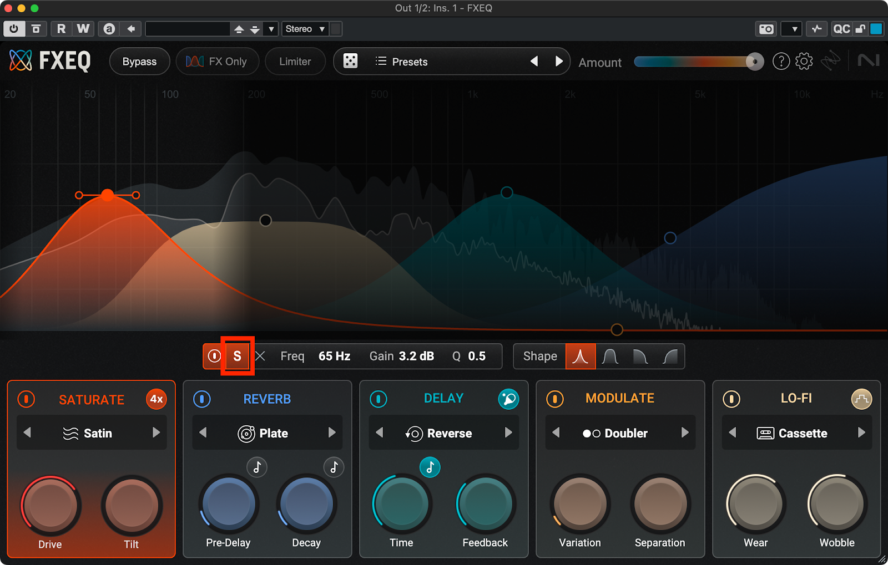
Task: Click the randomize dice icon
Action: coord(350,61)
